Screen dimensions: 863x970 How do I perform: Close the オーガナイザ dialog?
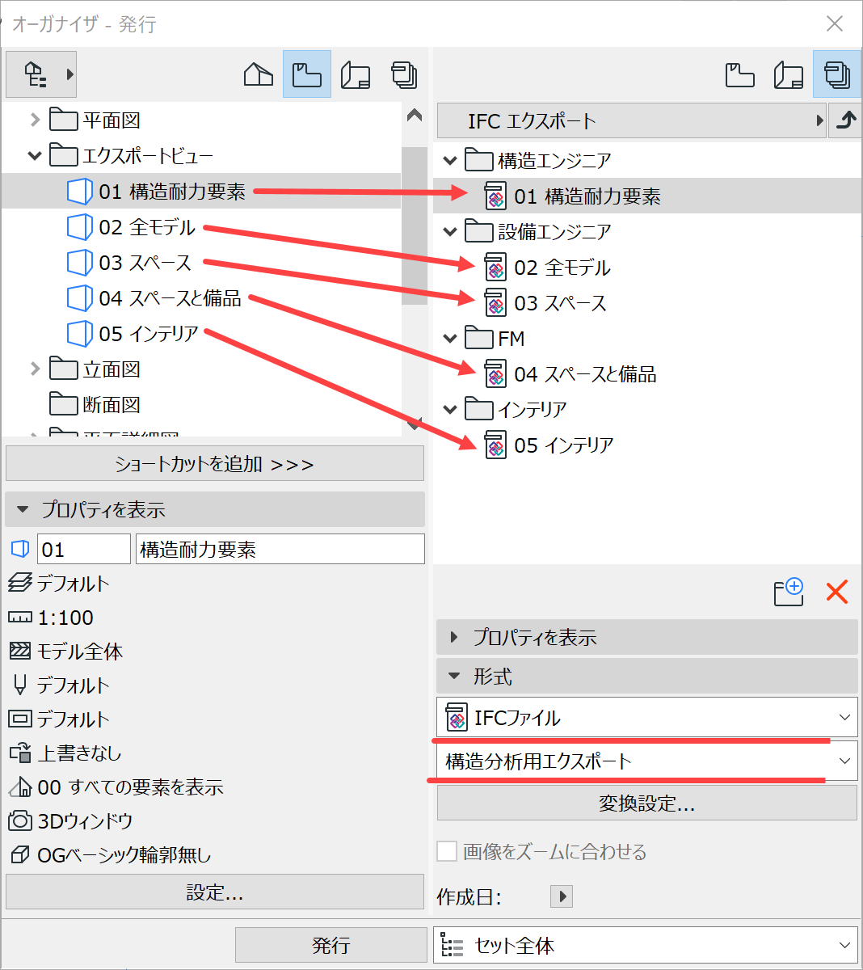835,23
